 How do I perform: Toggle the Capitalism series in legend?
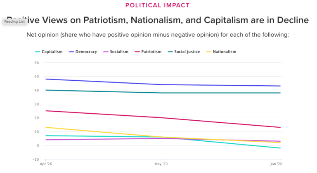click(49, 52)
